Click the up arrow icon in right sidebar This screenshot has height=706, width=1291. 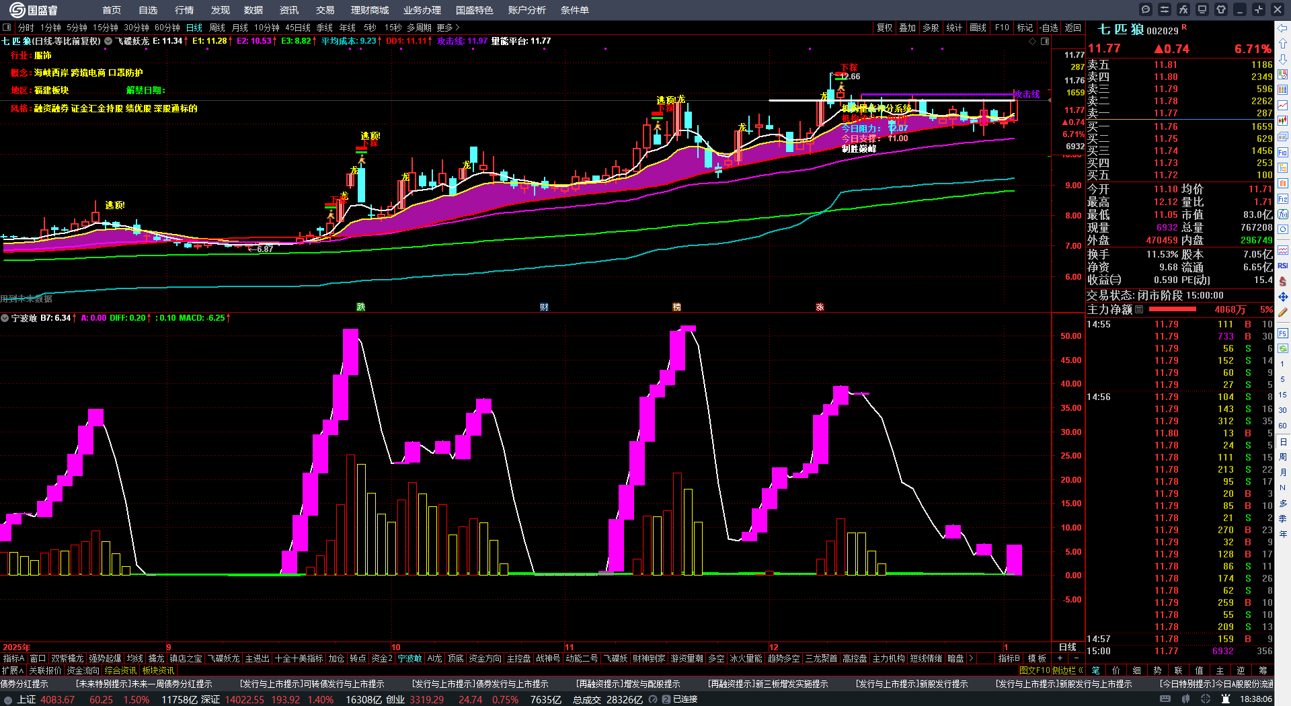tap(1283, 43)
